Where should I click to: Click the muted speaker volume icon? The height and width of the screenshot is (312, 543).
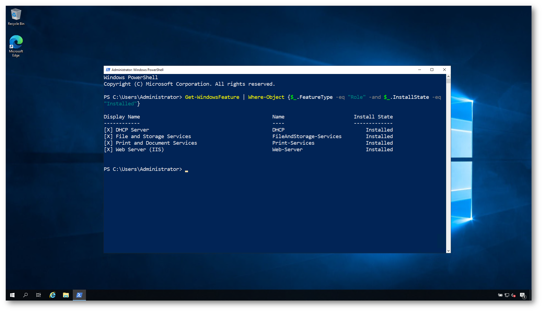coord(513,295)
